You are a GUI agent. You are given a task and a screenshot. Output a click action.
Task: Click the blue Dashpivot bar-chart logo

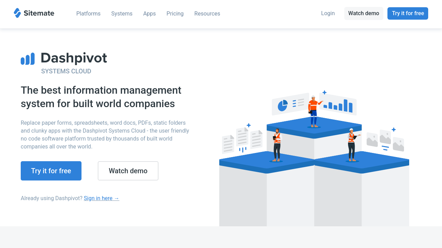pyautogui.click(x=28, y=59)
